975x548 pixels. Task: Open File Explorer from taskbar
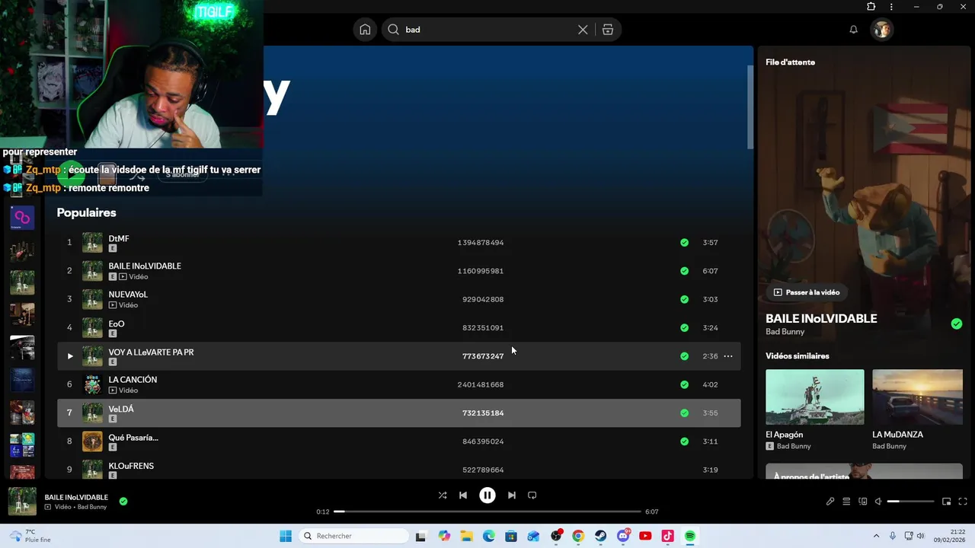click(466, 536)
